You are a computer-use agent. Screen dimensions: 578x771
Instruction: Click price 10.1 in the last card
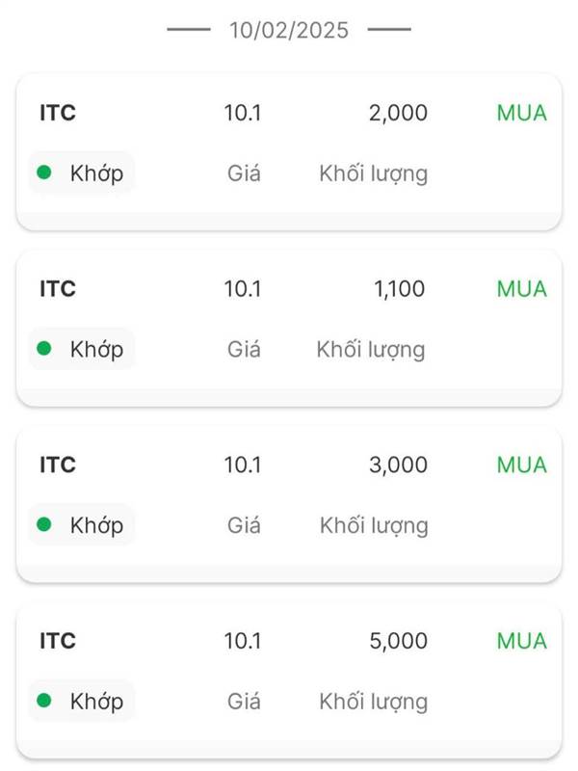pyautogui.click(x=243, y=641)
